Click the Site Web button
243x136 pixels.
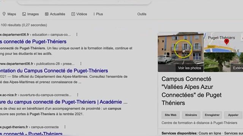pos(170,115)
